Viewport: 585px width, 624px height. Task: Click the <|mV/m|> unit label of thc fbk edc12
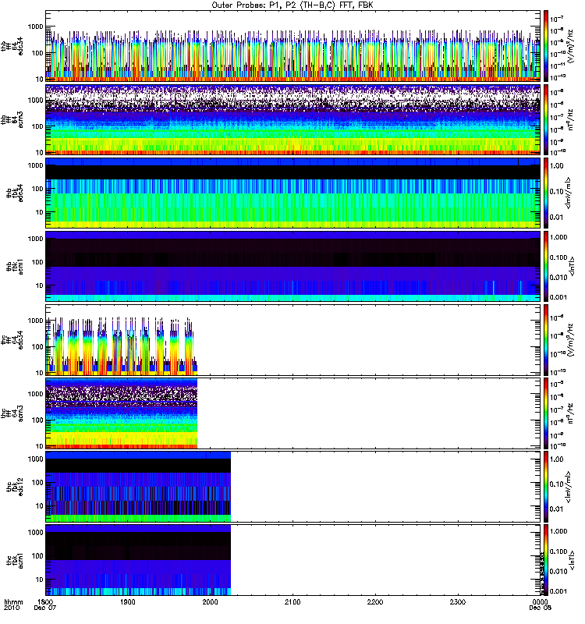(569, 487)
